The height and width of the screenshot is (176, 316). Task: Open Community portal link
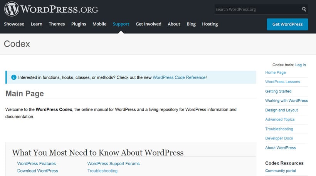281,171
